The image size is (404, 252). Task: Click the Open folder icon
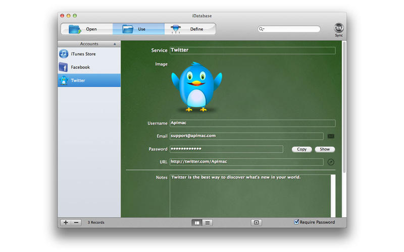(x=75, y=29)
